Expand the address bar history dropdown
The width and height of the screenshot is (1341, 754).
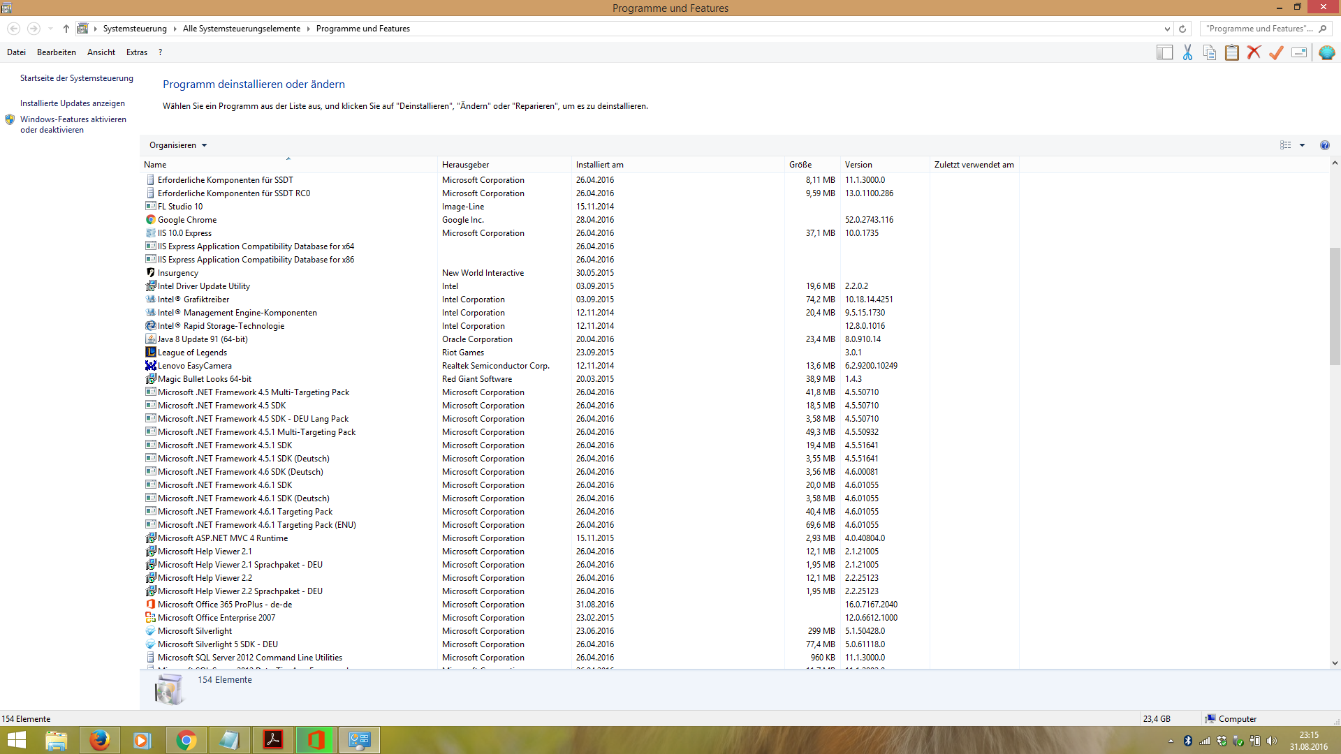tap(1167, 29)
